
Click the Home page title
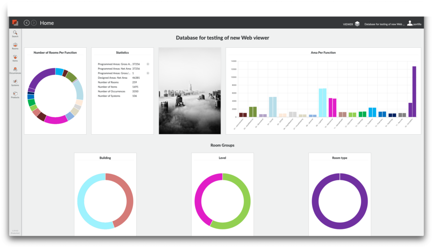tap(47, 23)
